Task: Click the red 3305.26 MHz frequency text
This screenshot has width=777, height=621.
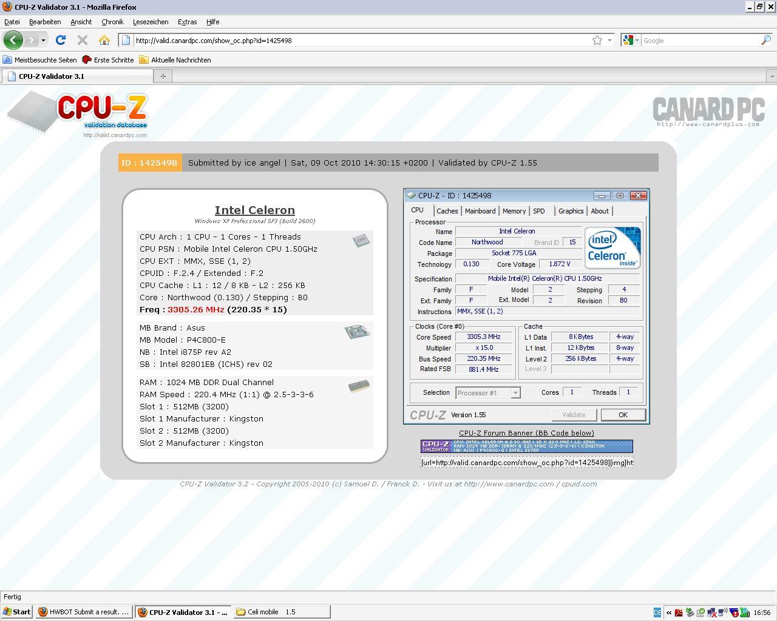Action: [196, 309]
